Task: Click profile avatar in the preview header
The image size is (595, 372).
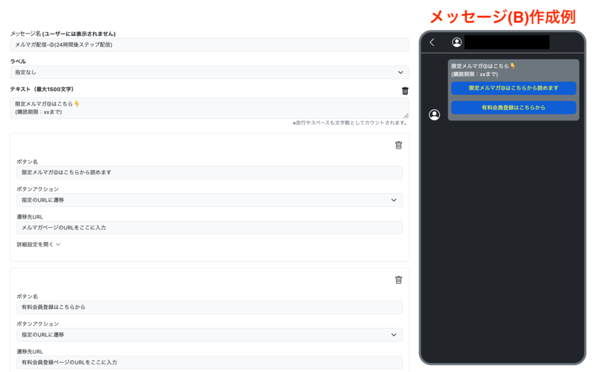Action: pos(457,42)
